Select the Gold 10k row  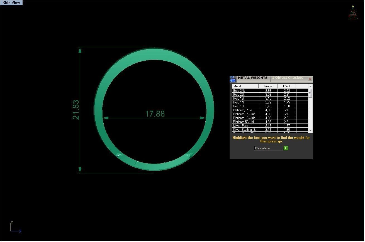point(270,106)
